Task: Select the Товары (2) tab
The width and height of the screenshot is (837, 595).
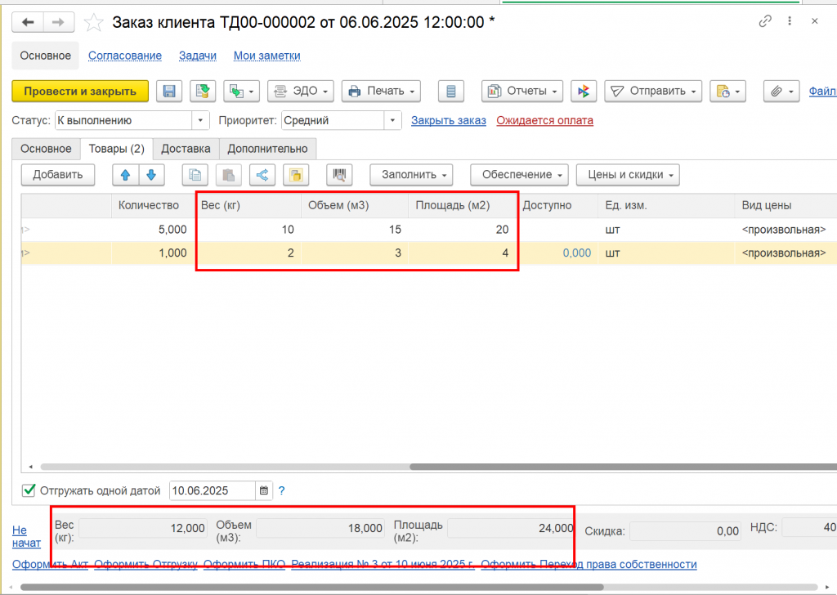Action: tap(116, 149)
